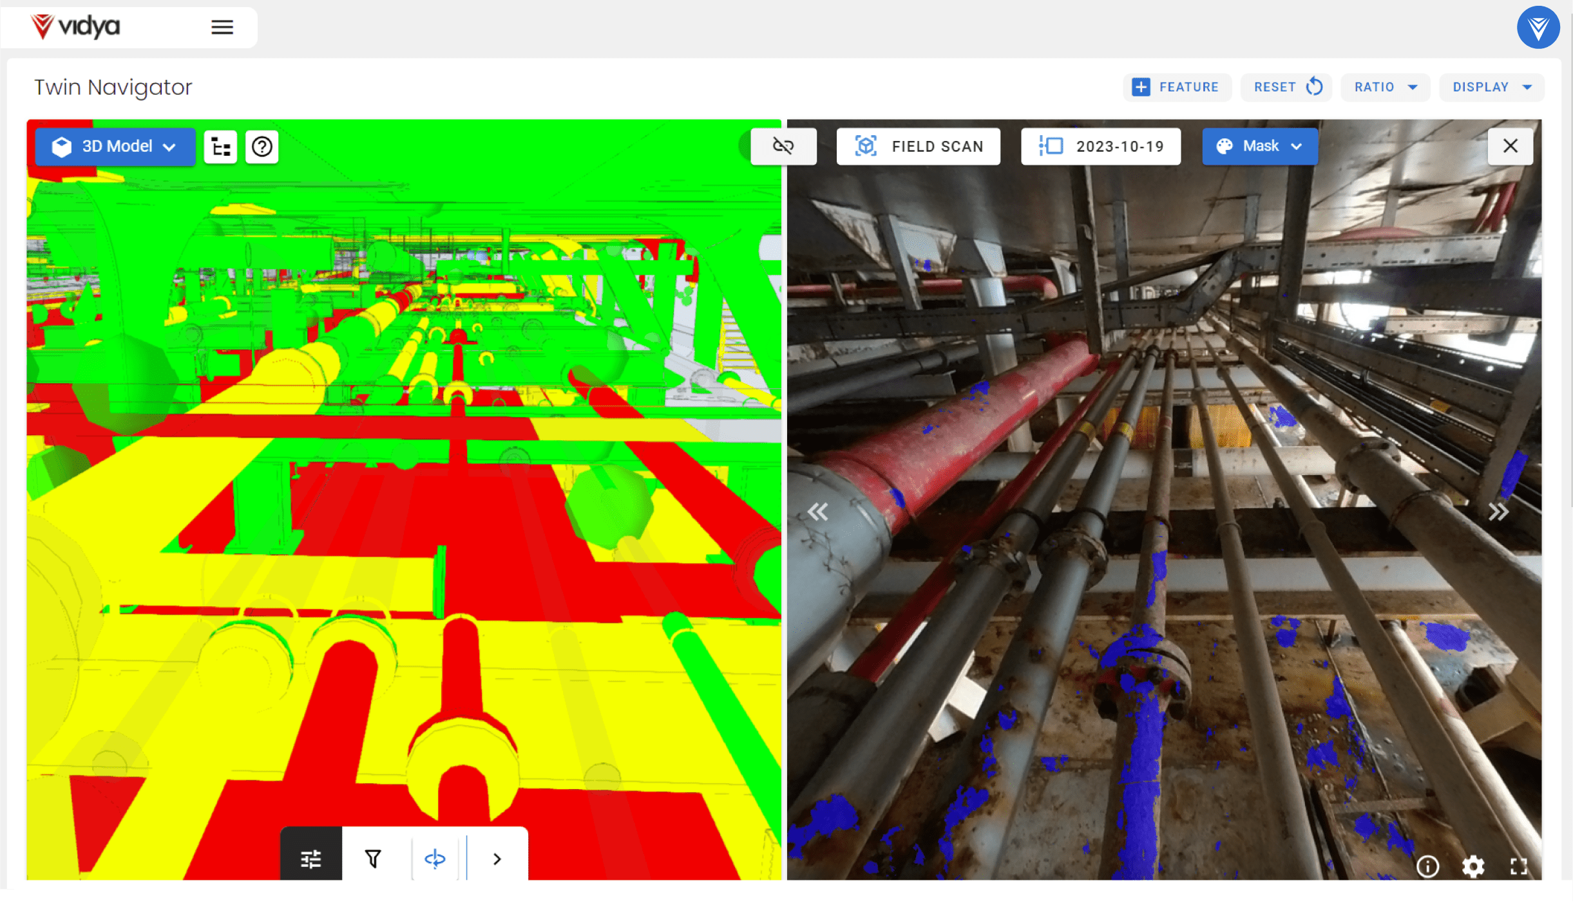
Task: Open the help question mark icon
Action: 262,147
